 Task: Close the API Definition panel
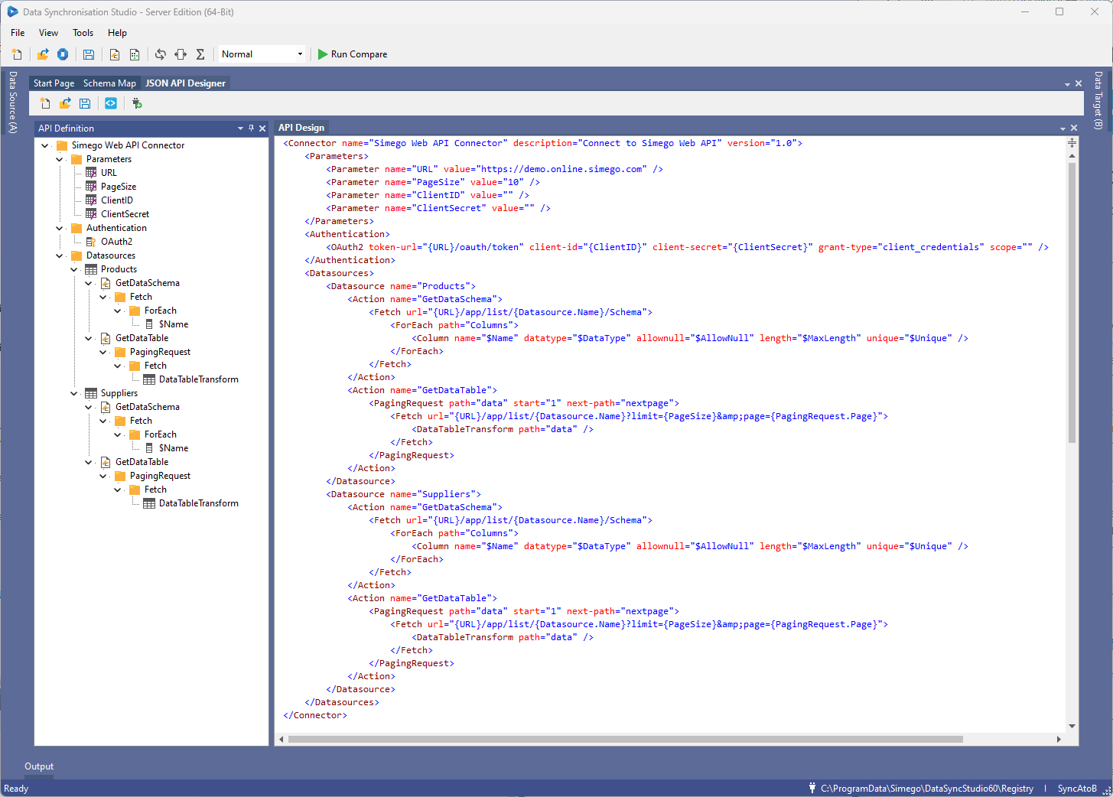click(x=262, y=128)
